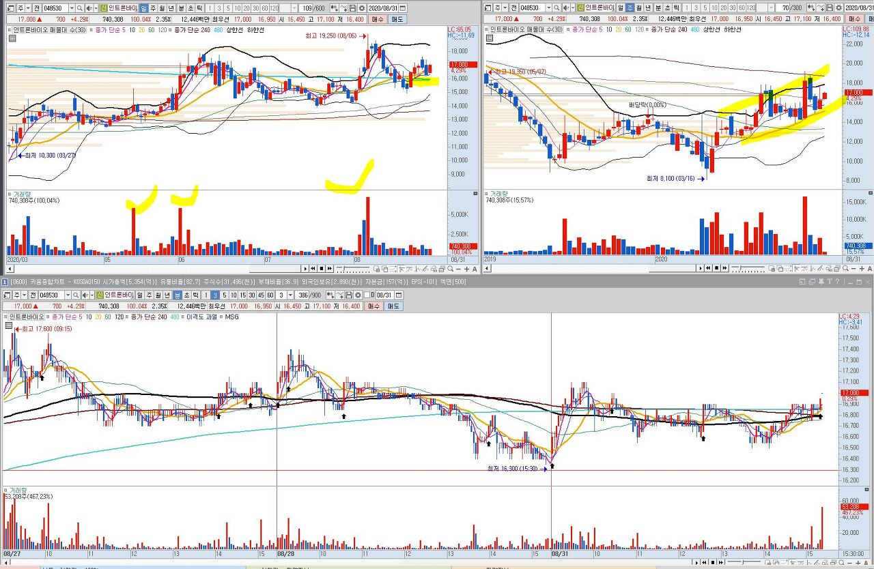
Task: Click settings gear in bottom chart toolbar
Action: pyautogui.click(x=358, y=294)
